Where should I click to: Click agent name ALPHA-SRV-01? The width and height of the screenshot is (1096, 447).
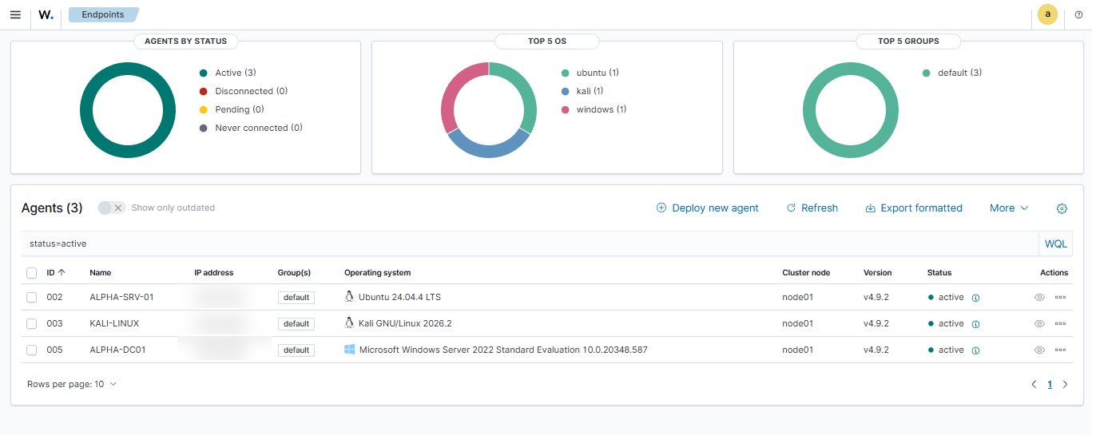coord(121,297)
